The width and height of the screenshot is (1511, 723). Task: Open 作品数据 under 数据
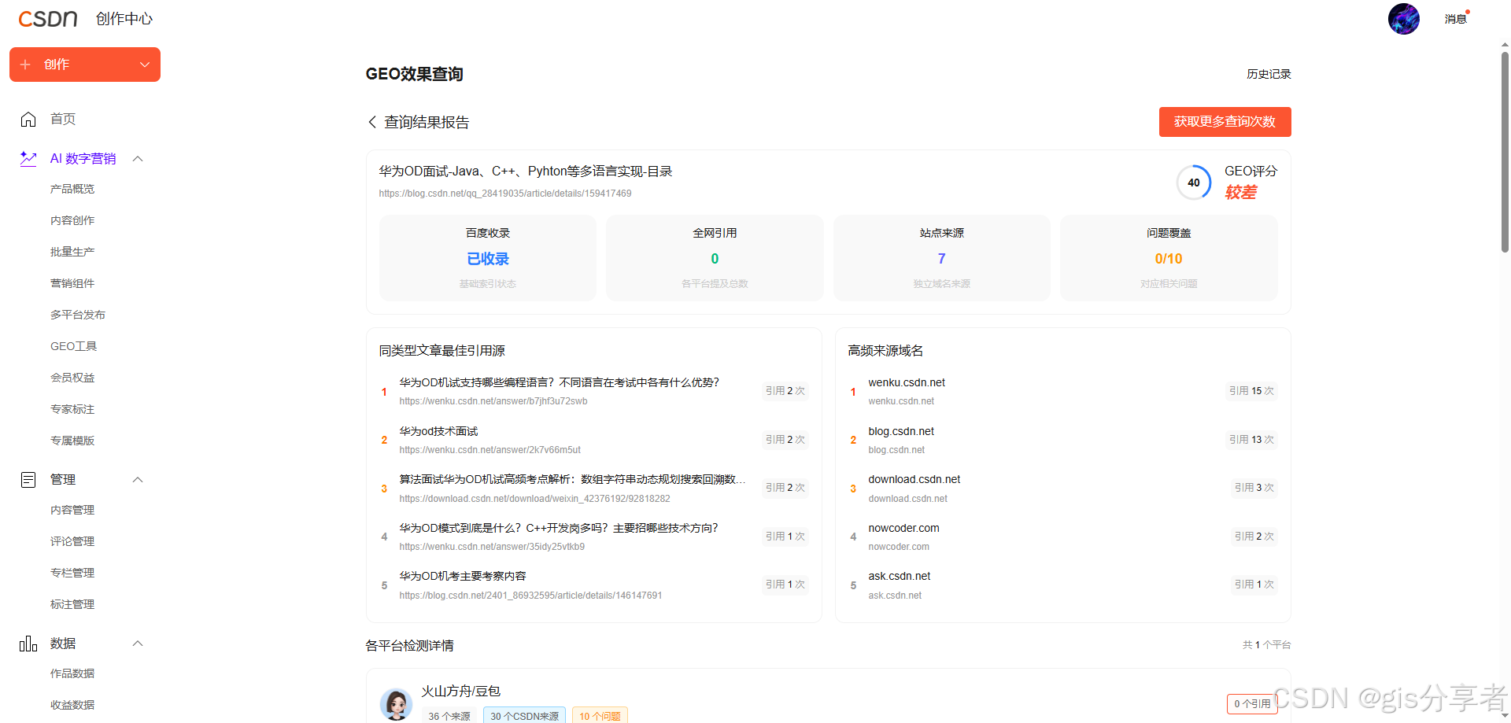click(x=72, y=673)
